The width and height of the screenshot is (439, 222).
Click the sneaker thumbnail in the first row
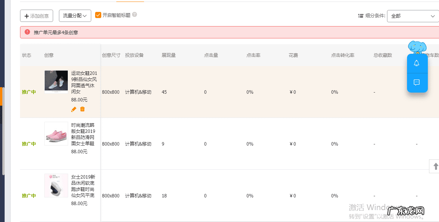56,81
